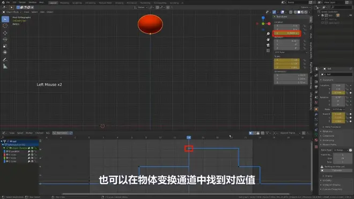Choose the Scale tool
The width and height of the screenshot is (354, 199).
(5, 46)
